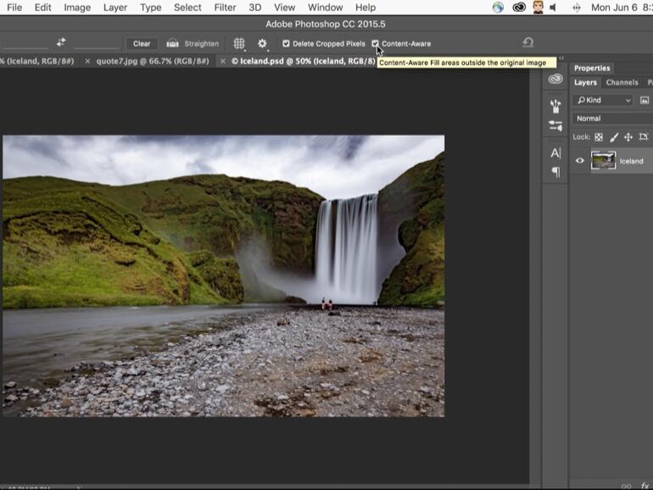Open the Type menu

(151, 8)
